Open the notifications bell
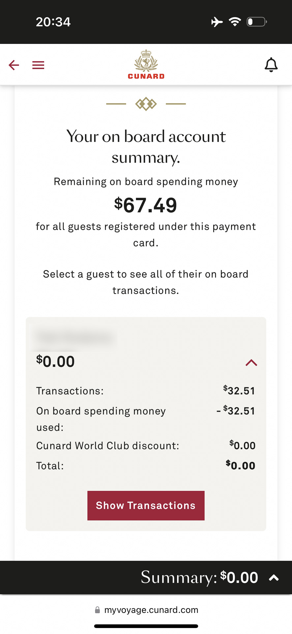292x634 pixels. pos(271,65)
